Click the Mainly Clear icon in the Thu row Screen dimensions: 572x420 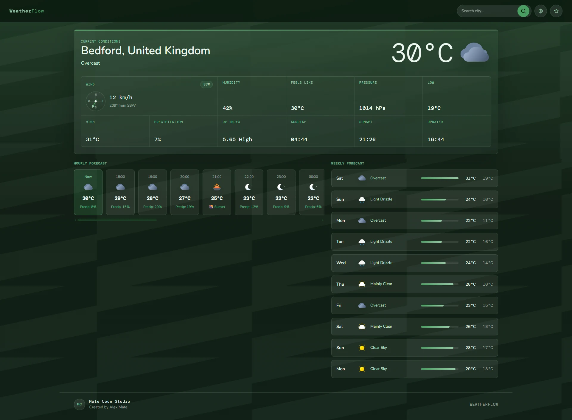362,284
